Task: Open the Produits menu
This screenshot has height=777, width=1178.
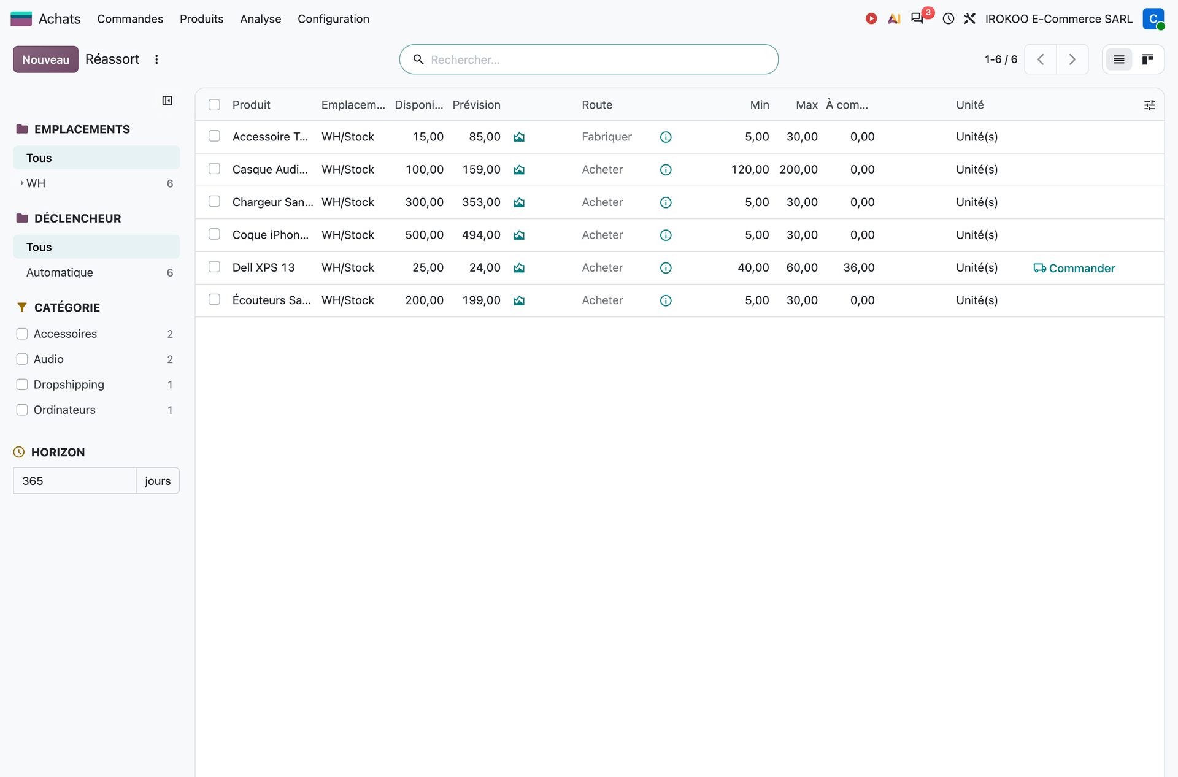Action: [x=201, y=19]
